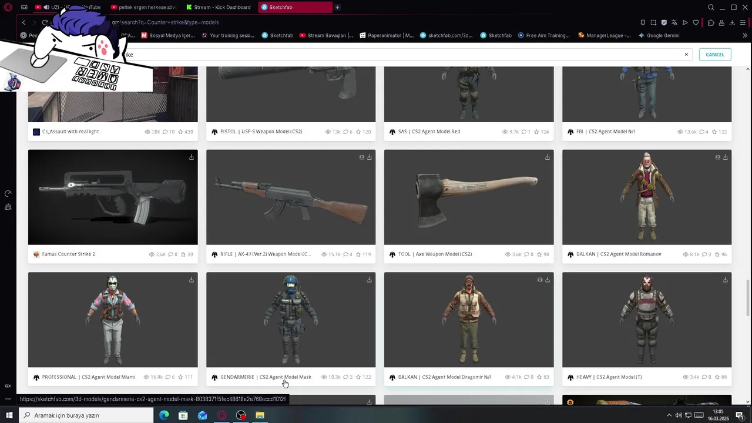Switch to peltek ergen herkese söv tab
This screenshot has height=423, width=752.
point(144,7)
